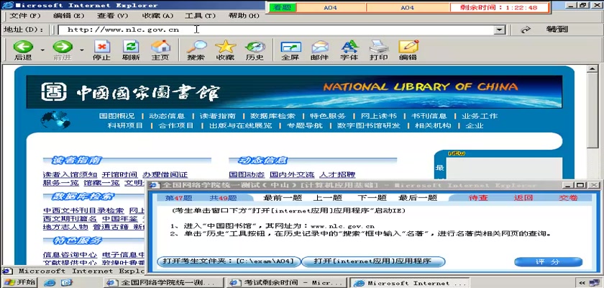Click the 国图概况 navigation link

pyautogui.click(x=116, y=116)
